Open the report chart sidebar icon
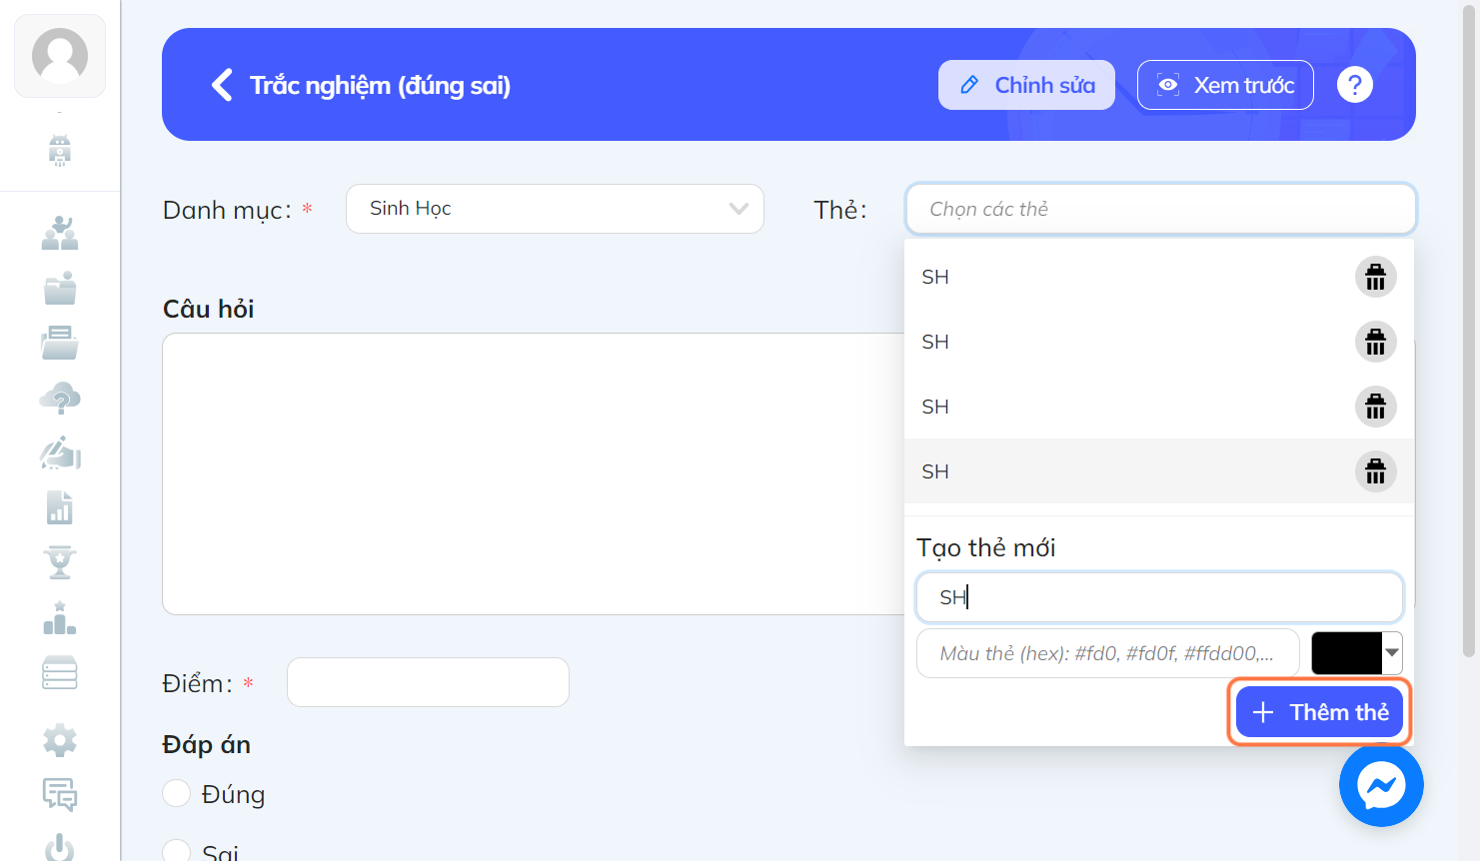The width and height of the screenshot is (1480, 861). (x=60, y=507)
